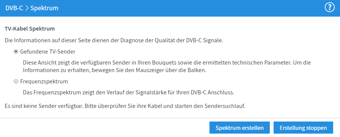Click the TV-Kabel Spektrum heading

point(30,29)
